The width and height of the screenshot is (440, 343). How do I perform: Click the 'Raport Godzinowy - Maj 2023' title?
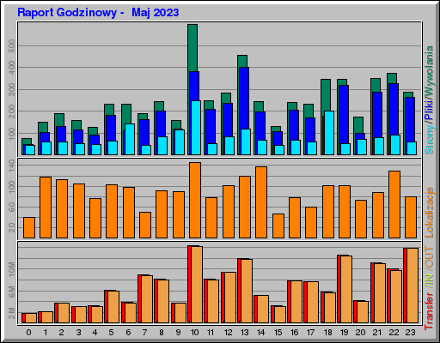point(98,13)
